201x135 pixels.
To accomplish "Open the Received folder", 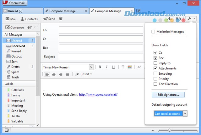I will (19, 46).
